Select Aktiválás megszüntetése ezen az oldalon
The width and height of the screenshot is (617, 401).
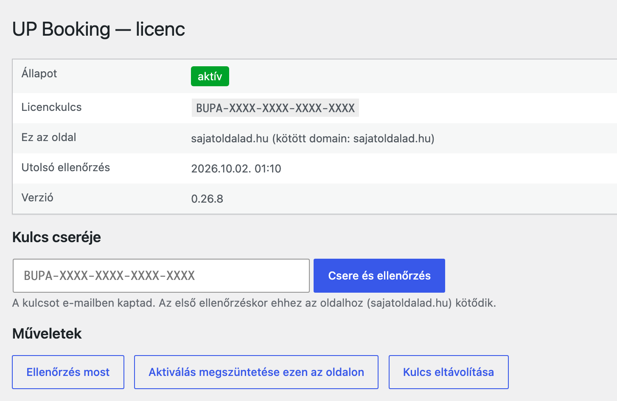[x=256, y=372]
